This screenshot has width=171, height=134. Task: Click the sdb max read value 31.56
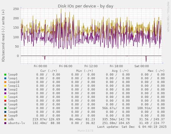pos(144,119)
